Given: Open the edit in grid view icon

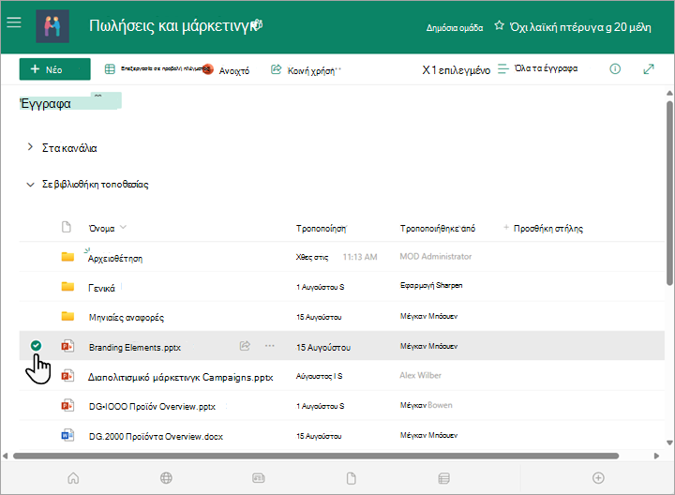Looking at the screenshot, I should 111,68.
